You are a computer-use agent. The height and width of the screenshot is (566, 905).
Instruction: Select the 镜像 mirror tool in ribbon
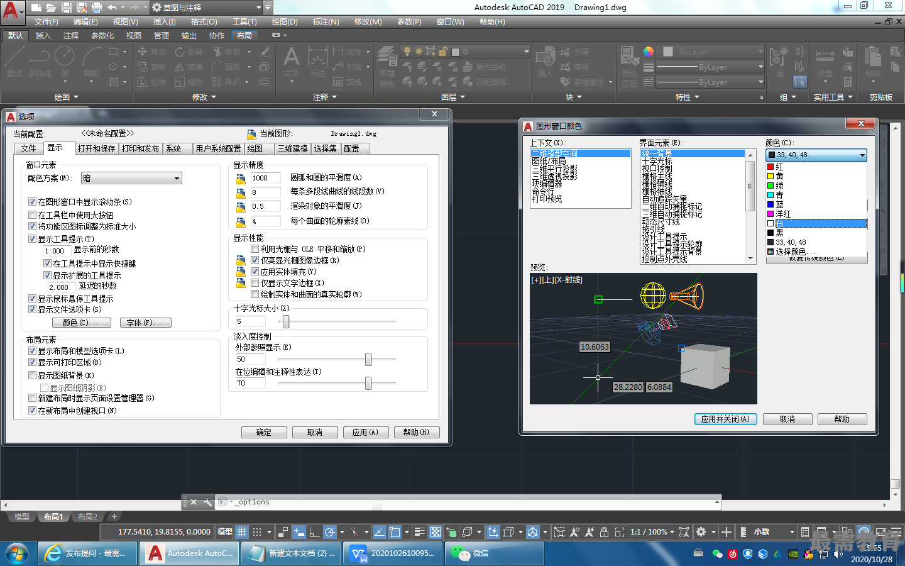[x=189, y=67]
